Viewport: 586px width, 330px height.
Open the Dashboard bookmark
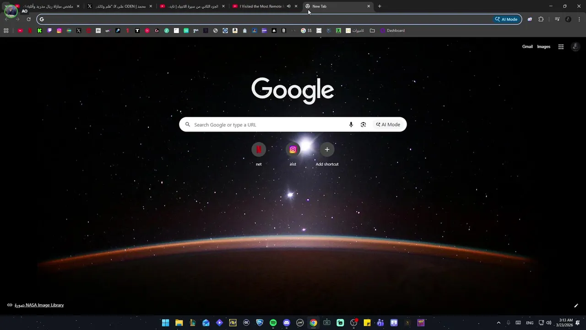click(x=392, y=31)
